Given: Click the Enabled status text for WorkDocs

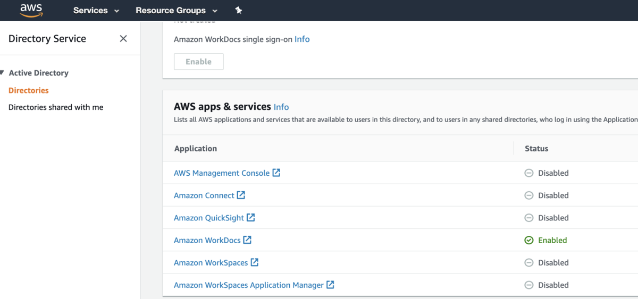Looking at the screenshot, I should coord(552,240).
